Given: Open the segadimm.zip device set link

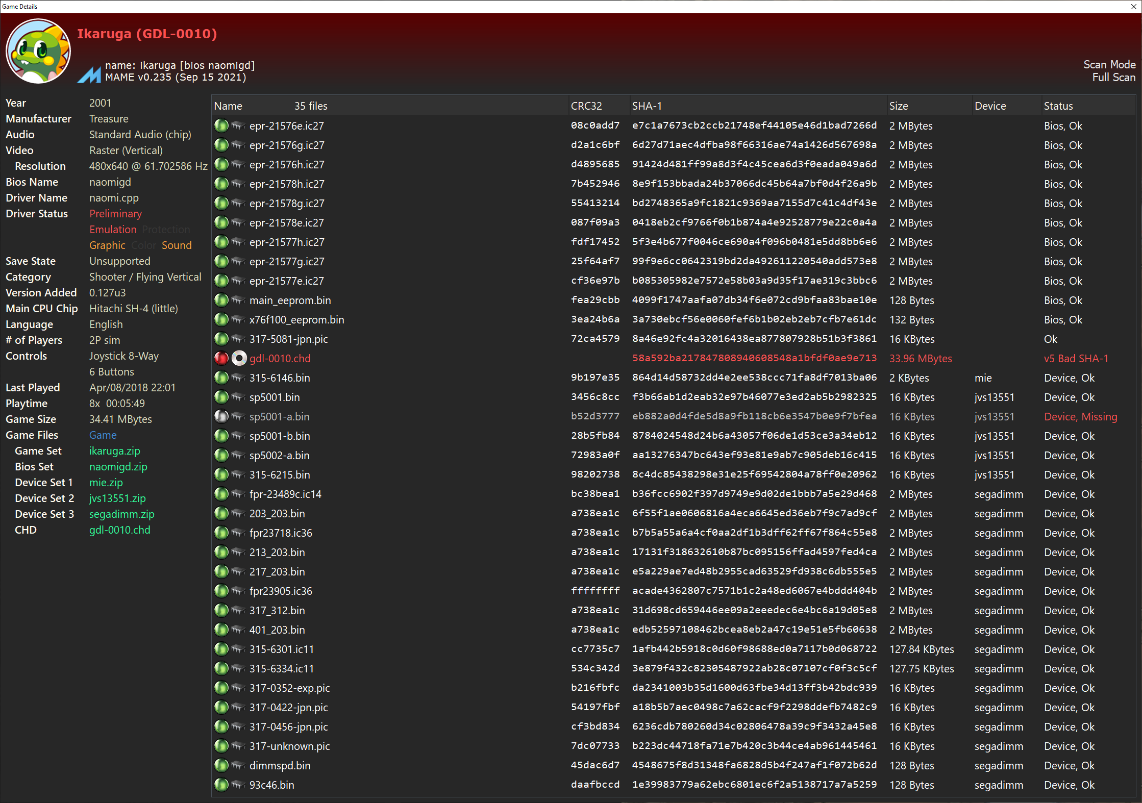Looking at the screenshot, I should click(121, 514).
